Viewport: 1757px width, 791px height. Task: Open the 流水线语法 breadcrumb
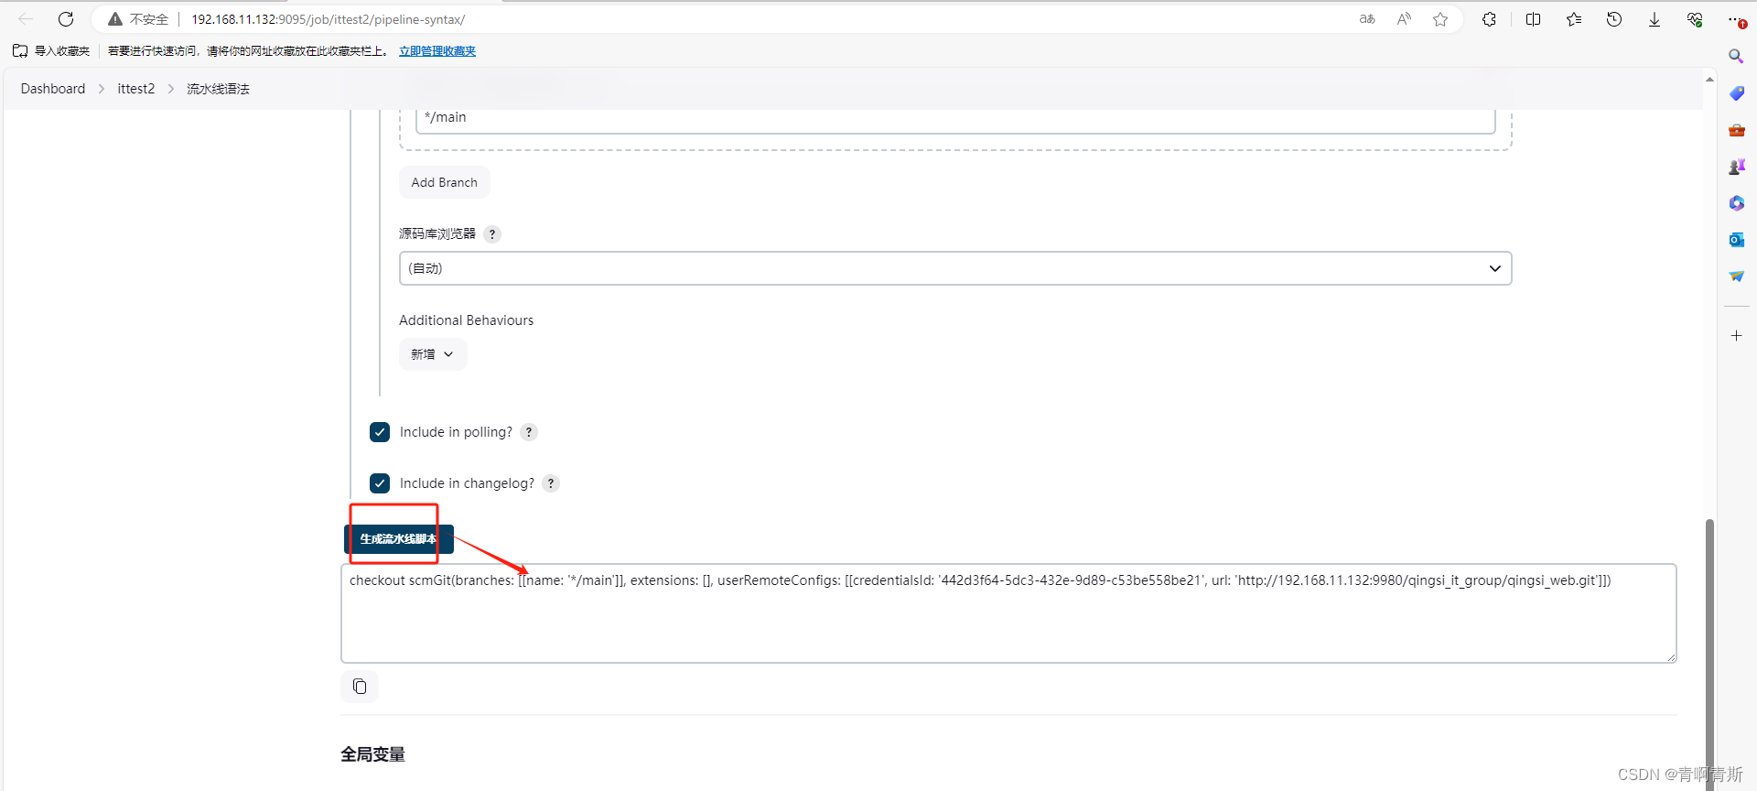(218, 89)
